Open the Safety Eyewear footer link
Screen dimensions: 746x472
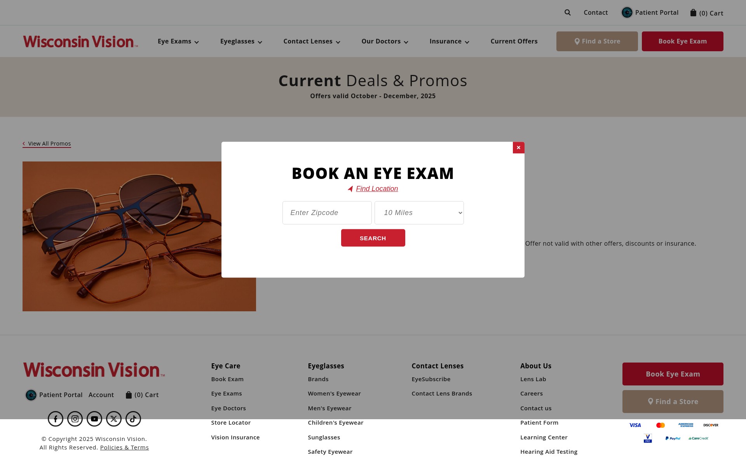[330, 452]
